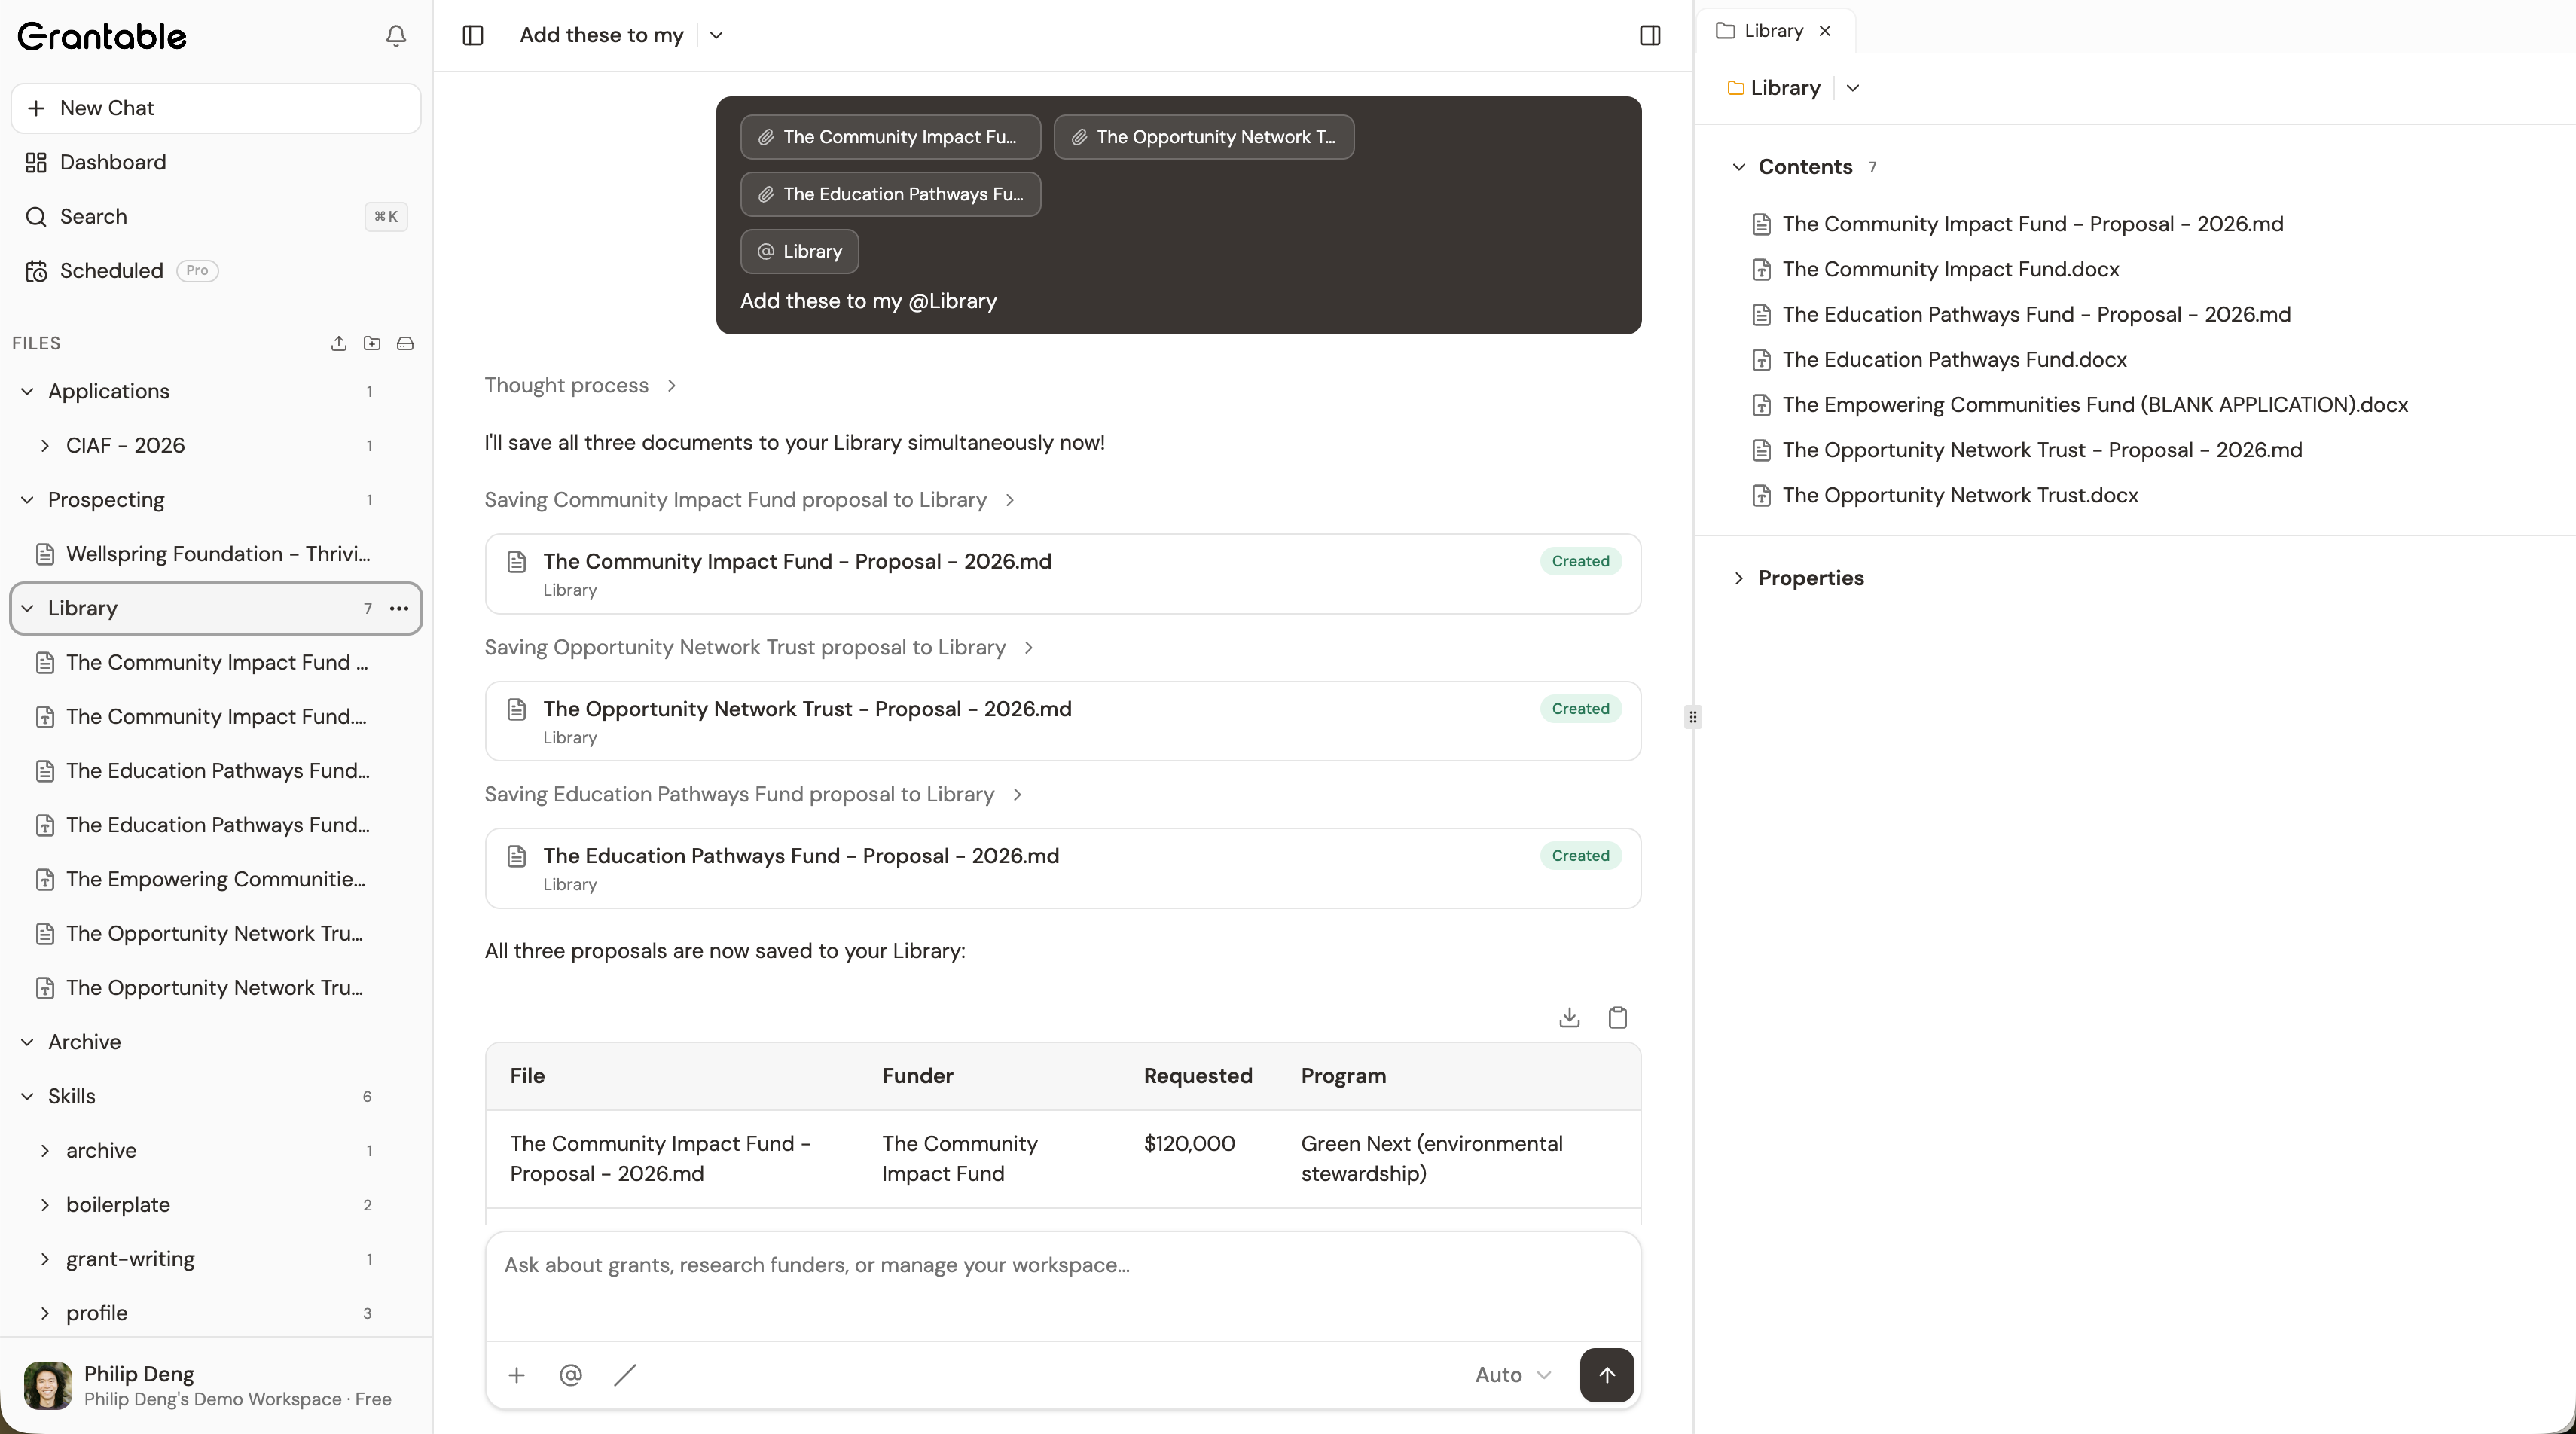
Task: Open the Auto model dropdown
Action: [x=1512, y=1375]
